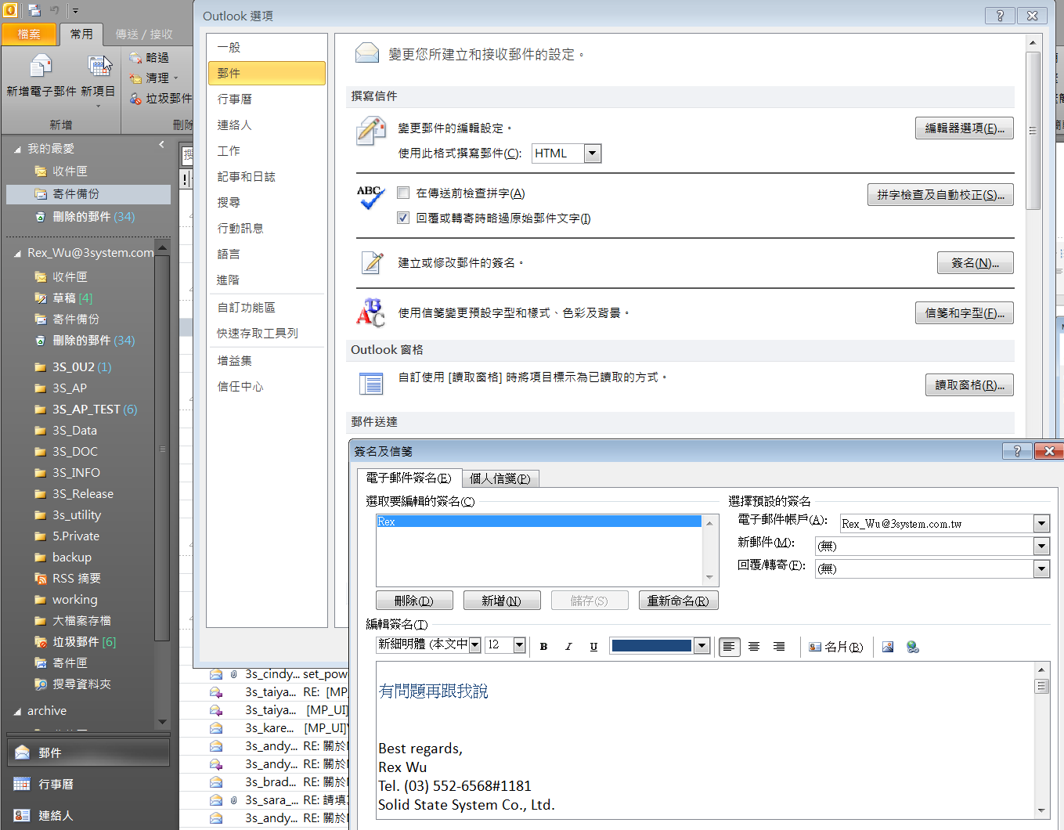Screen dimensions: 1064x830
Task: Insert business card (名片) into signature
Action: click(x=835, y=646)
